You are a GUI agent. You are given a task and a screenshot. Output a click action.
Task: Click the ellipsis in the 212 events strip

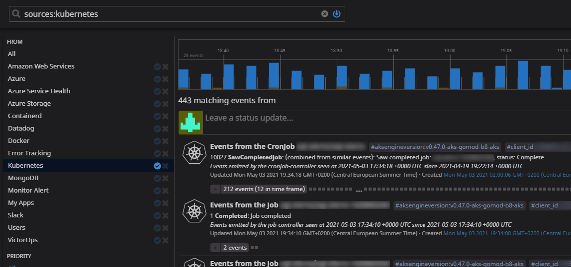tap(359, 190)
